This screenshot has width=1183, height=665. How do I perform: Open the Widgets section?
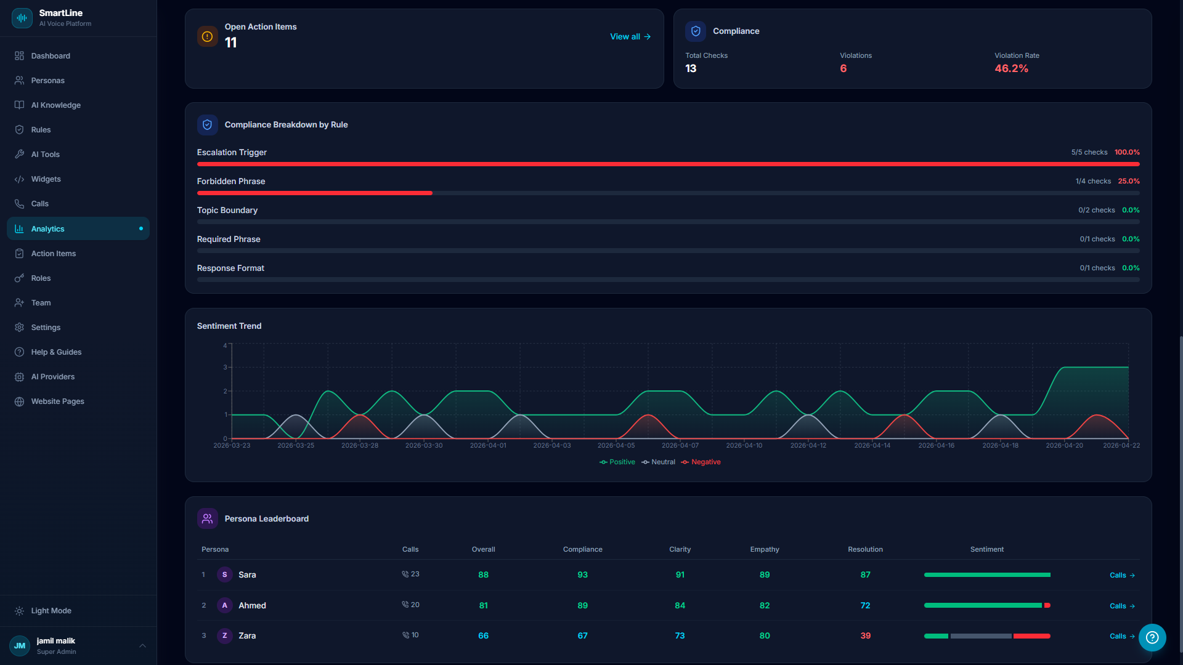(x=46, y=179)
